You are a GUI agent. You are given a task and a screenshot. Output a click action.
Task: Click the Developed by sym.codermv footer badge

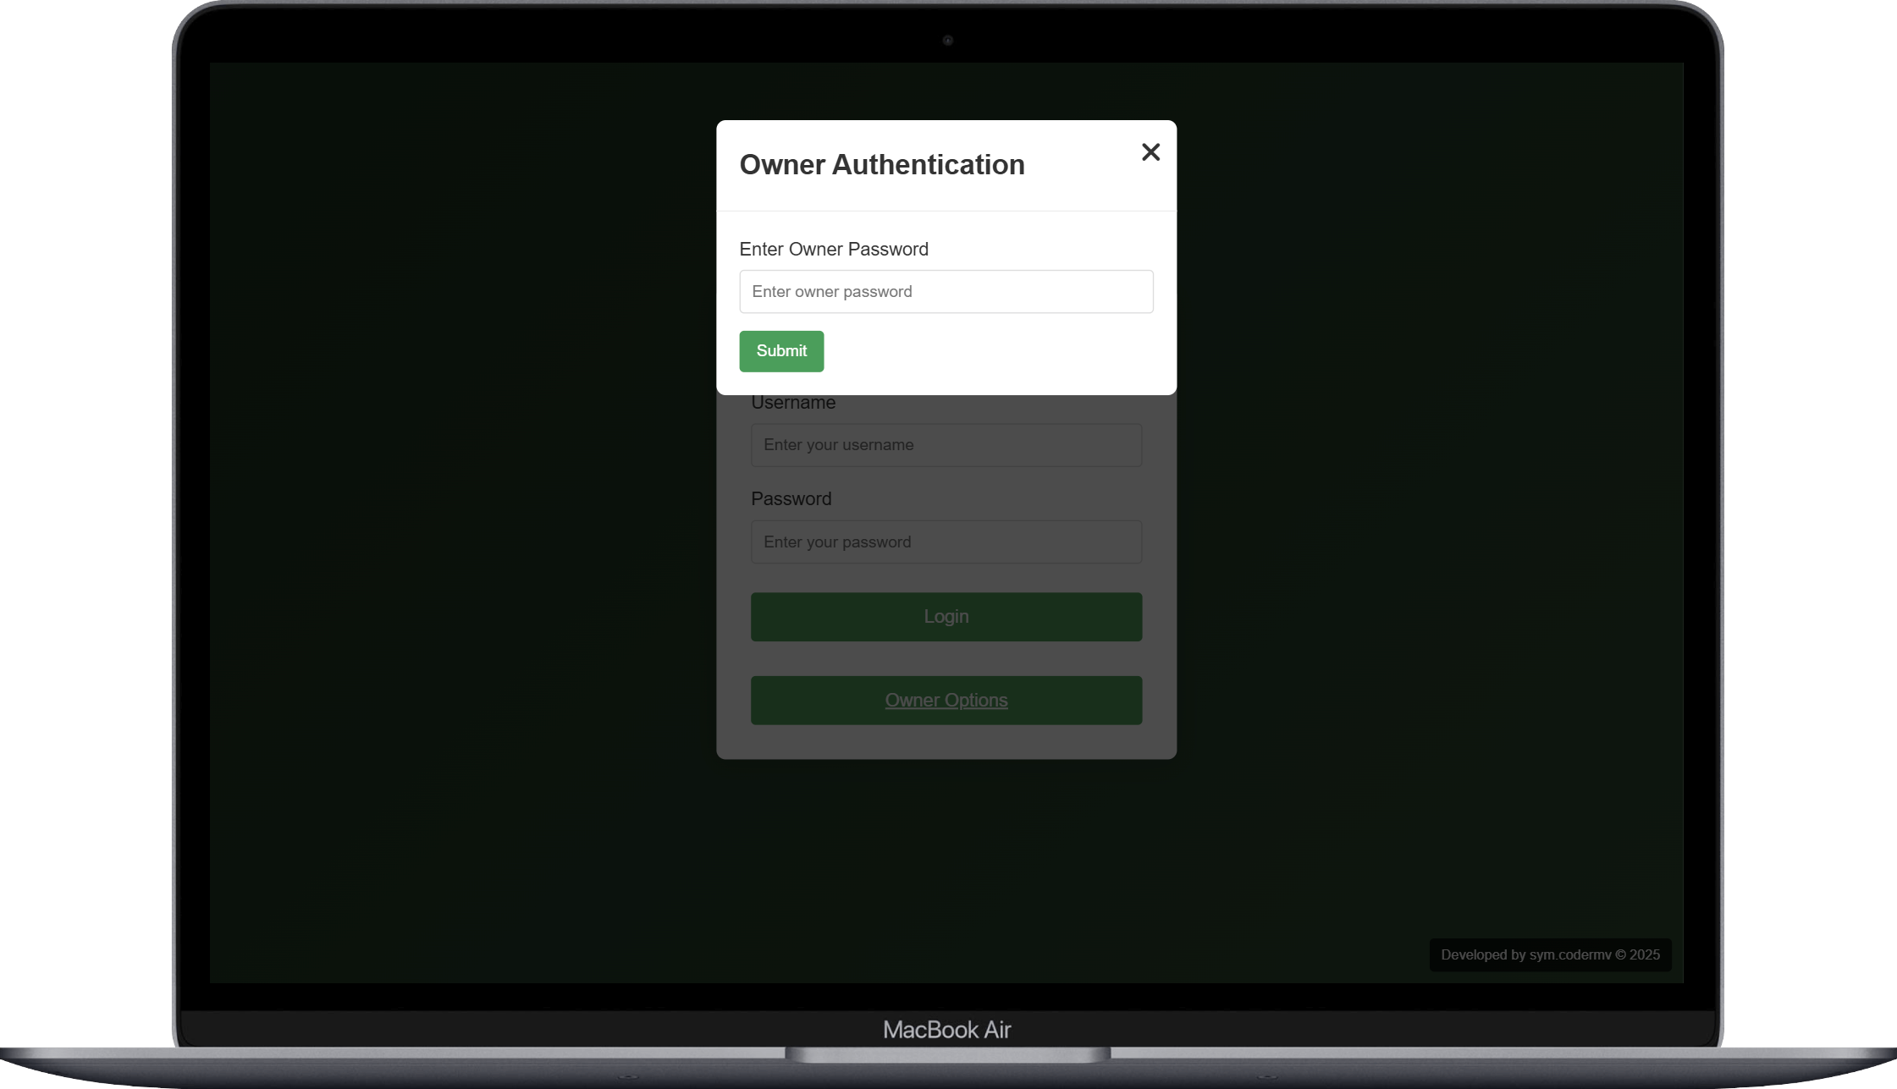point(1549,955)
